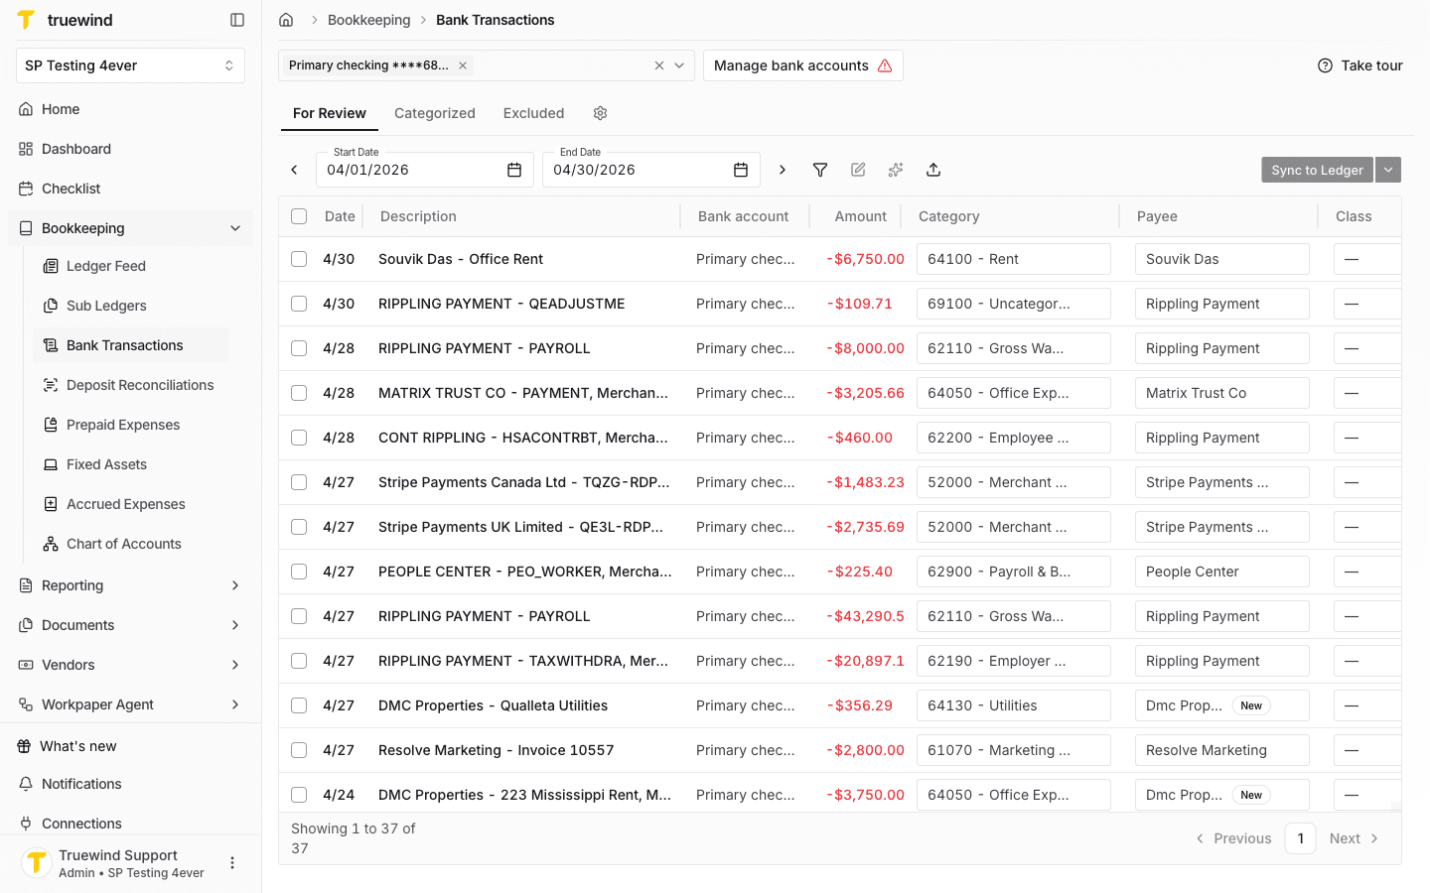This screenshot has height=893, width=1430.
Task: Open category field 64100 - Rent
Action: (x=1014, y=259)
